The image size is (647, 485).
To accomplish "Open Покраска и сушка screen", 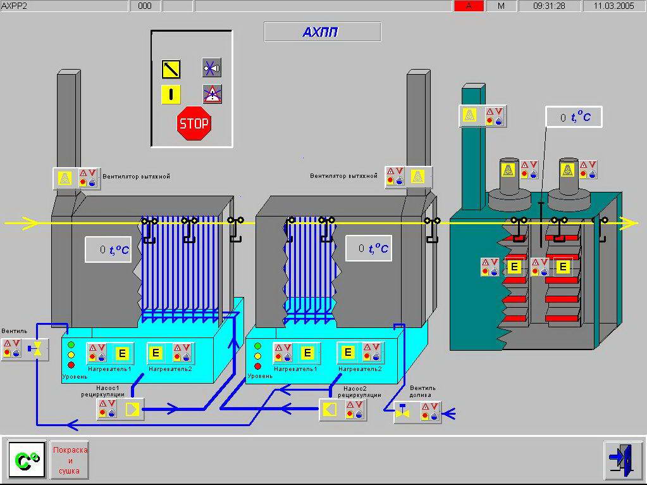I will tap(70, 460).
